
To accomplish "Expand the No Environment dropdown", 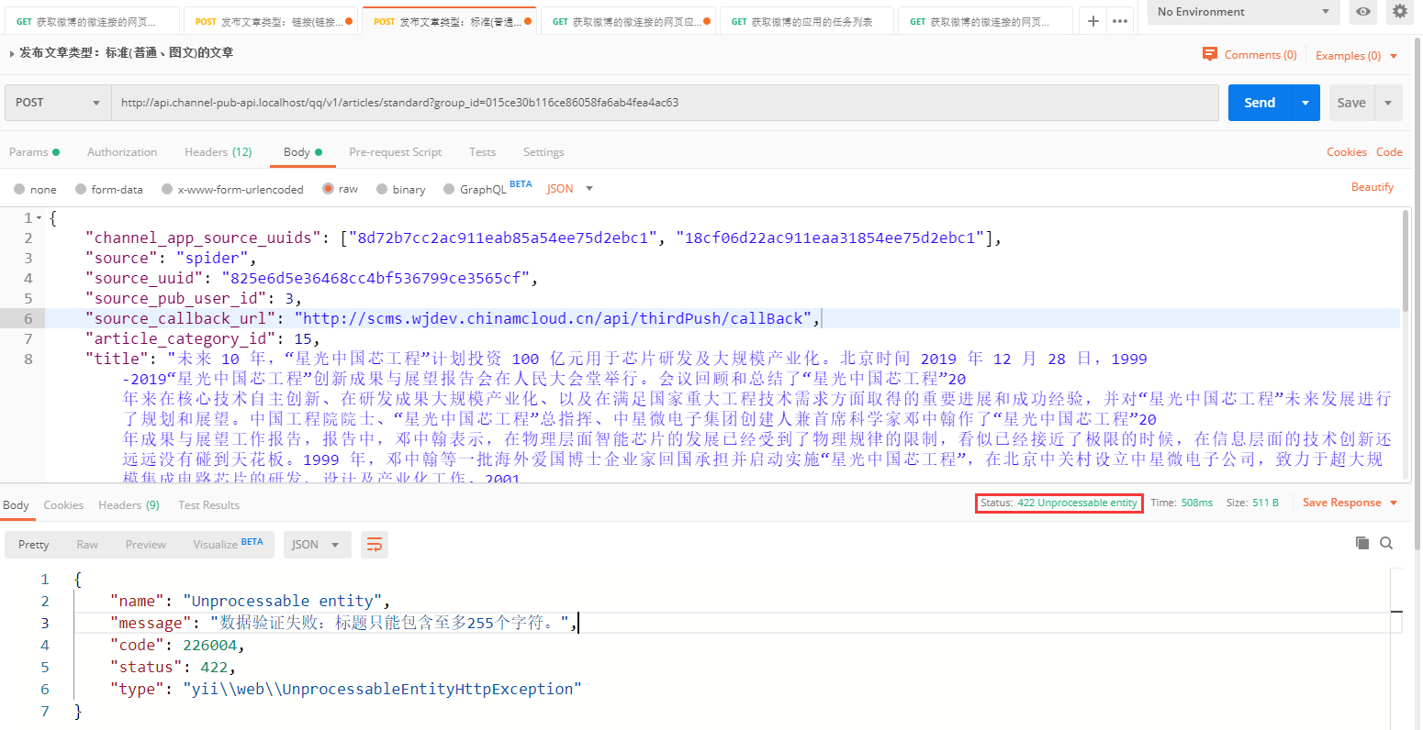I will click(x=1243, y=12).
